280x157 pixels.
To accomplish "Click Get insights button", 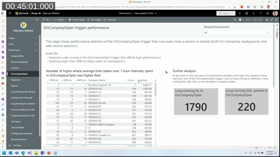I will click(x=94, y=20).
